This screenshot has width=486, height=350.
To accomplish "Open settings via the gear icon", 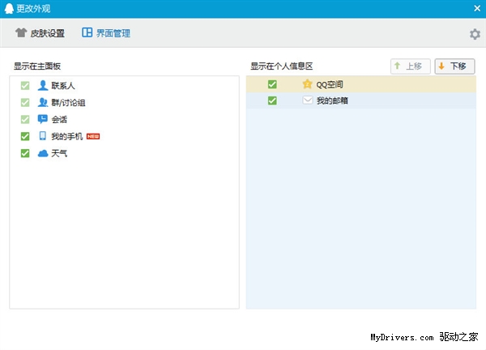I will [x=475, y=34].
